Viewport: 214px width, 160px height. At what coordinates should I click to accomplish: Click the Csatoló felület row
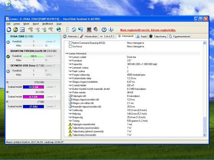click(x=133, y=85)
